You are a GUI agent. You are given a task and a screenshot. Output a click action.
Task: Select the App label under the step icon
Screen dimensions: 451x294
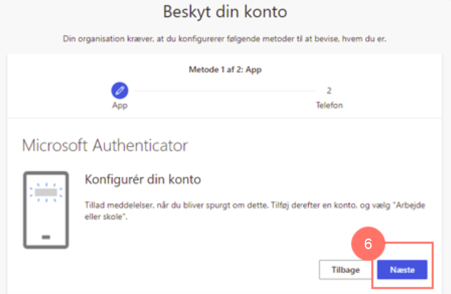coord(120,106)
